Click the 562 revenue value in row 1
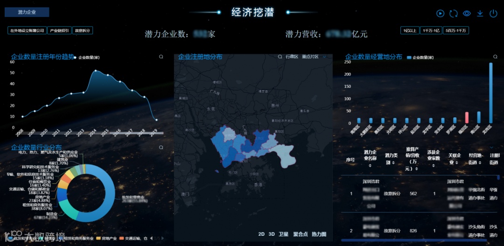This screenshot has width=504, height=246. pyautogui.click(x=413, y=194)
